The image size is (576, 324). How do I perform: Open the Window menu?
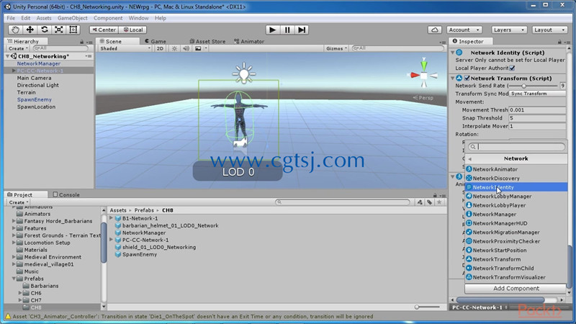coord(138,18)
